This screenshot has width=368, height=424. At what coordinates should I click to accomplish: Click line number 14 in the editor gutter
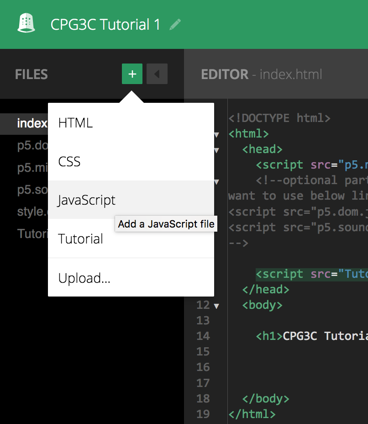(203, 336)
